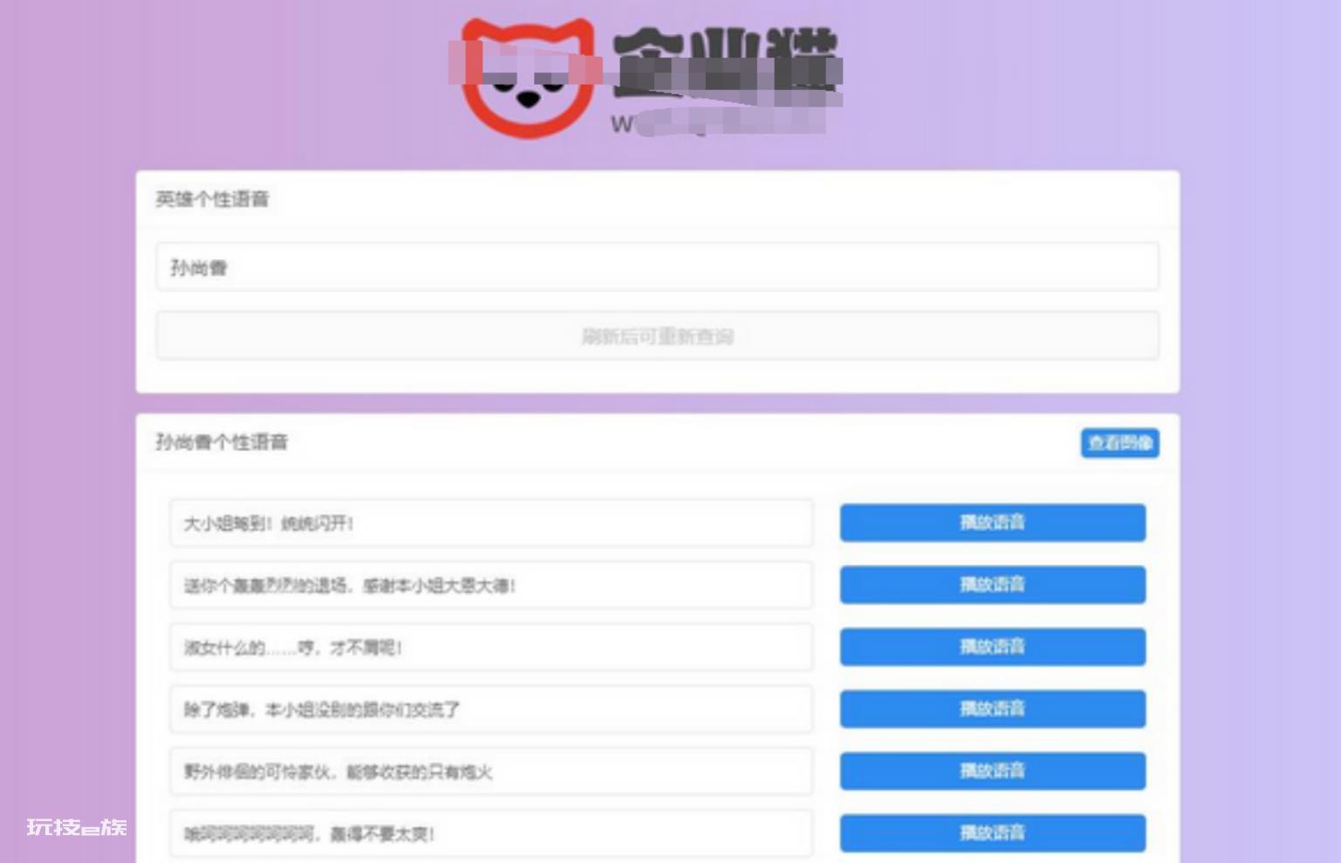The width and height of the screenshot is (1341, 863).
Task: Click the pixelated site name text in header
Action: [726, 63]
